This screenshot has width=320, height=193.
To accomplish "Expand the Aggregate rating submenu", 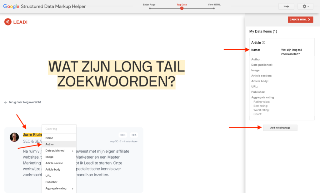I will (59, 188).
